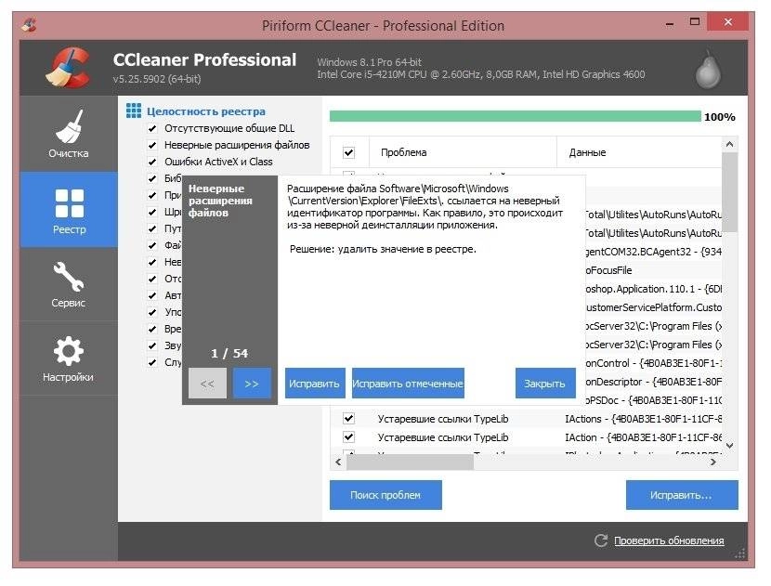Toggle the checkbox beside Слу… entry

click(x=152, y=363)
